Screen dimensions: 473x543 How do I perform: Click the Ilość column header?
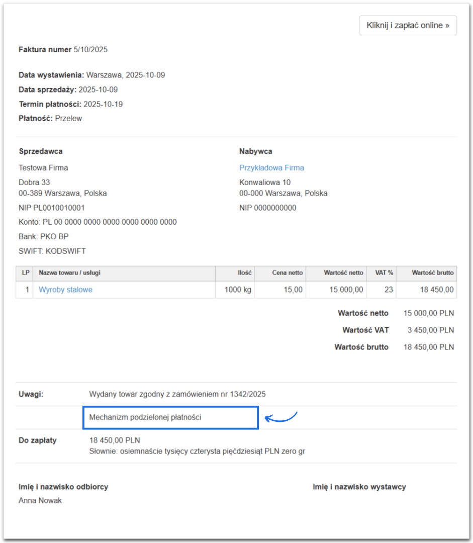[x=244, y=273]
